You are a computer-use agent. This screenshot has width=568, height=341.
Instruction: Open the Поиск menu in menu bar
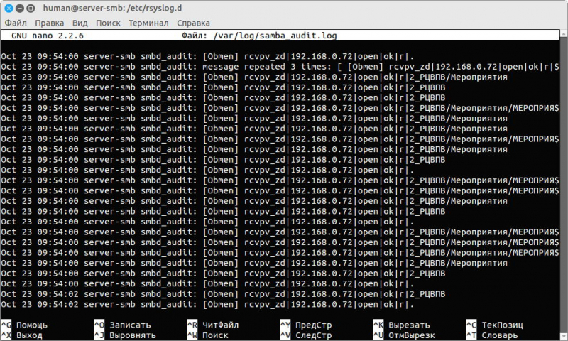point(108,23)
